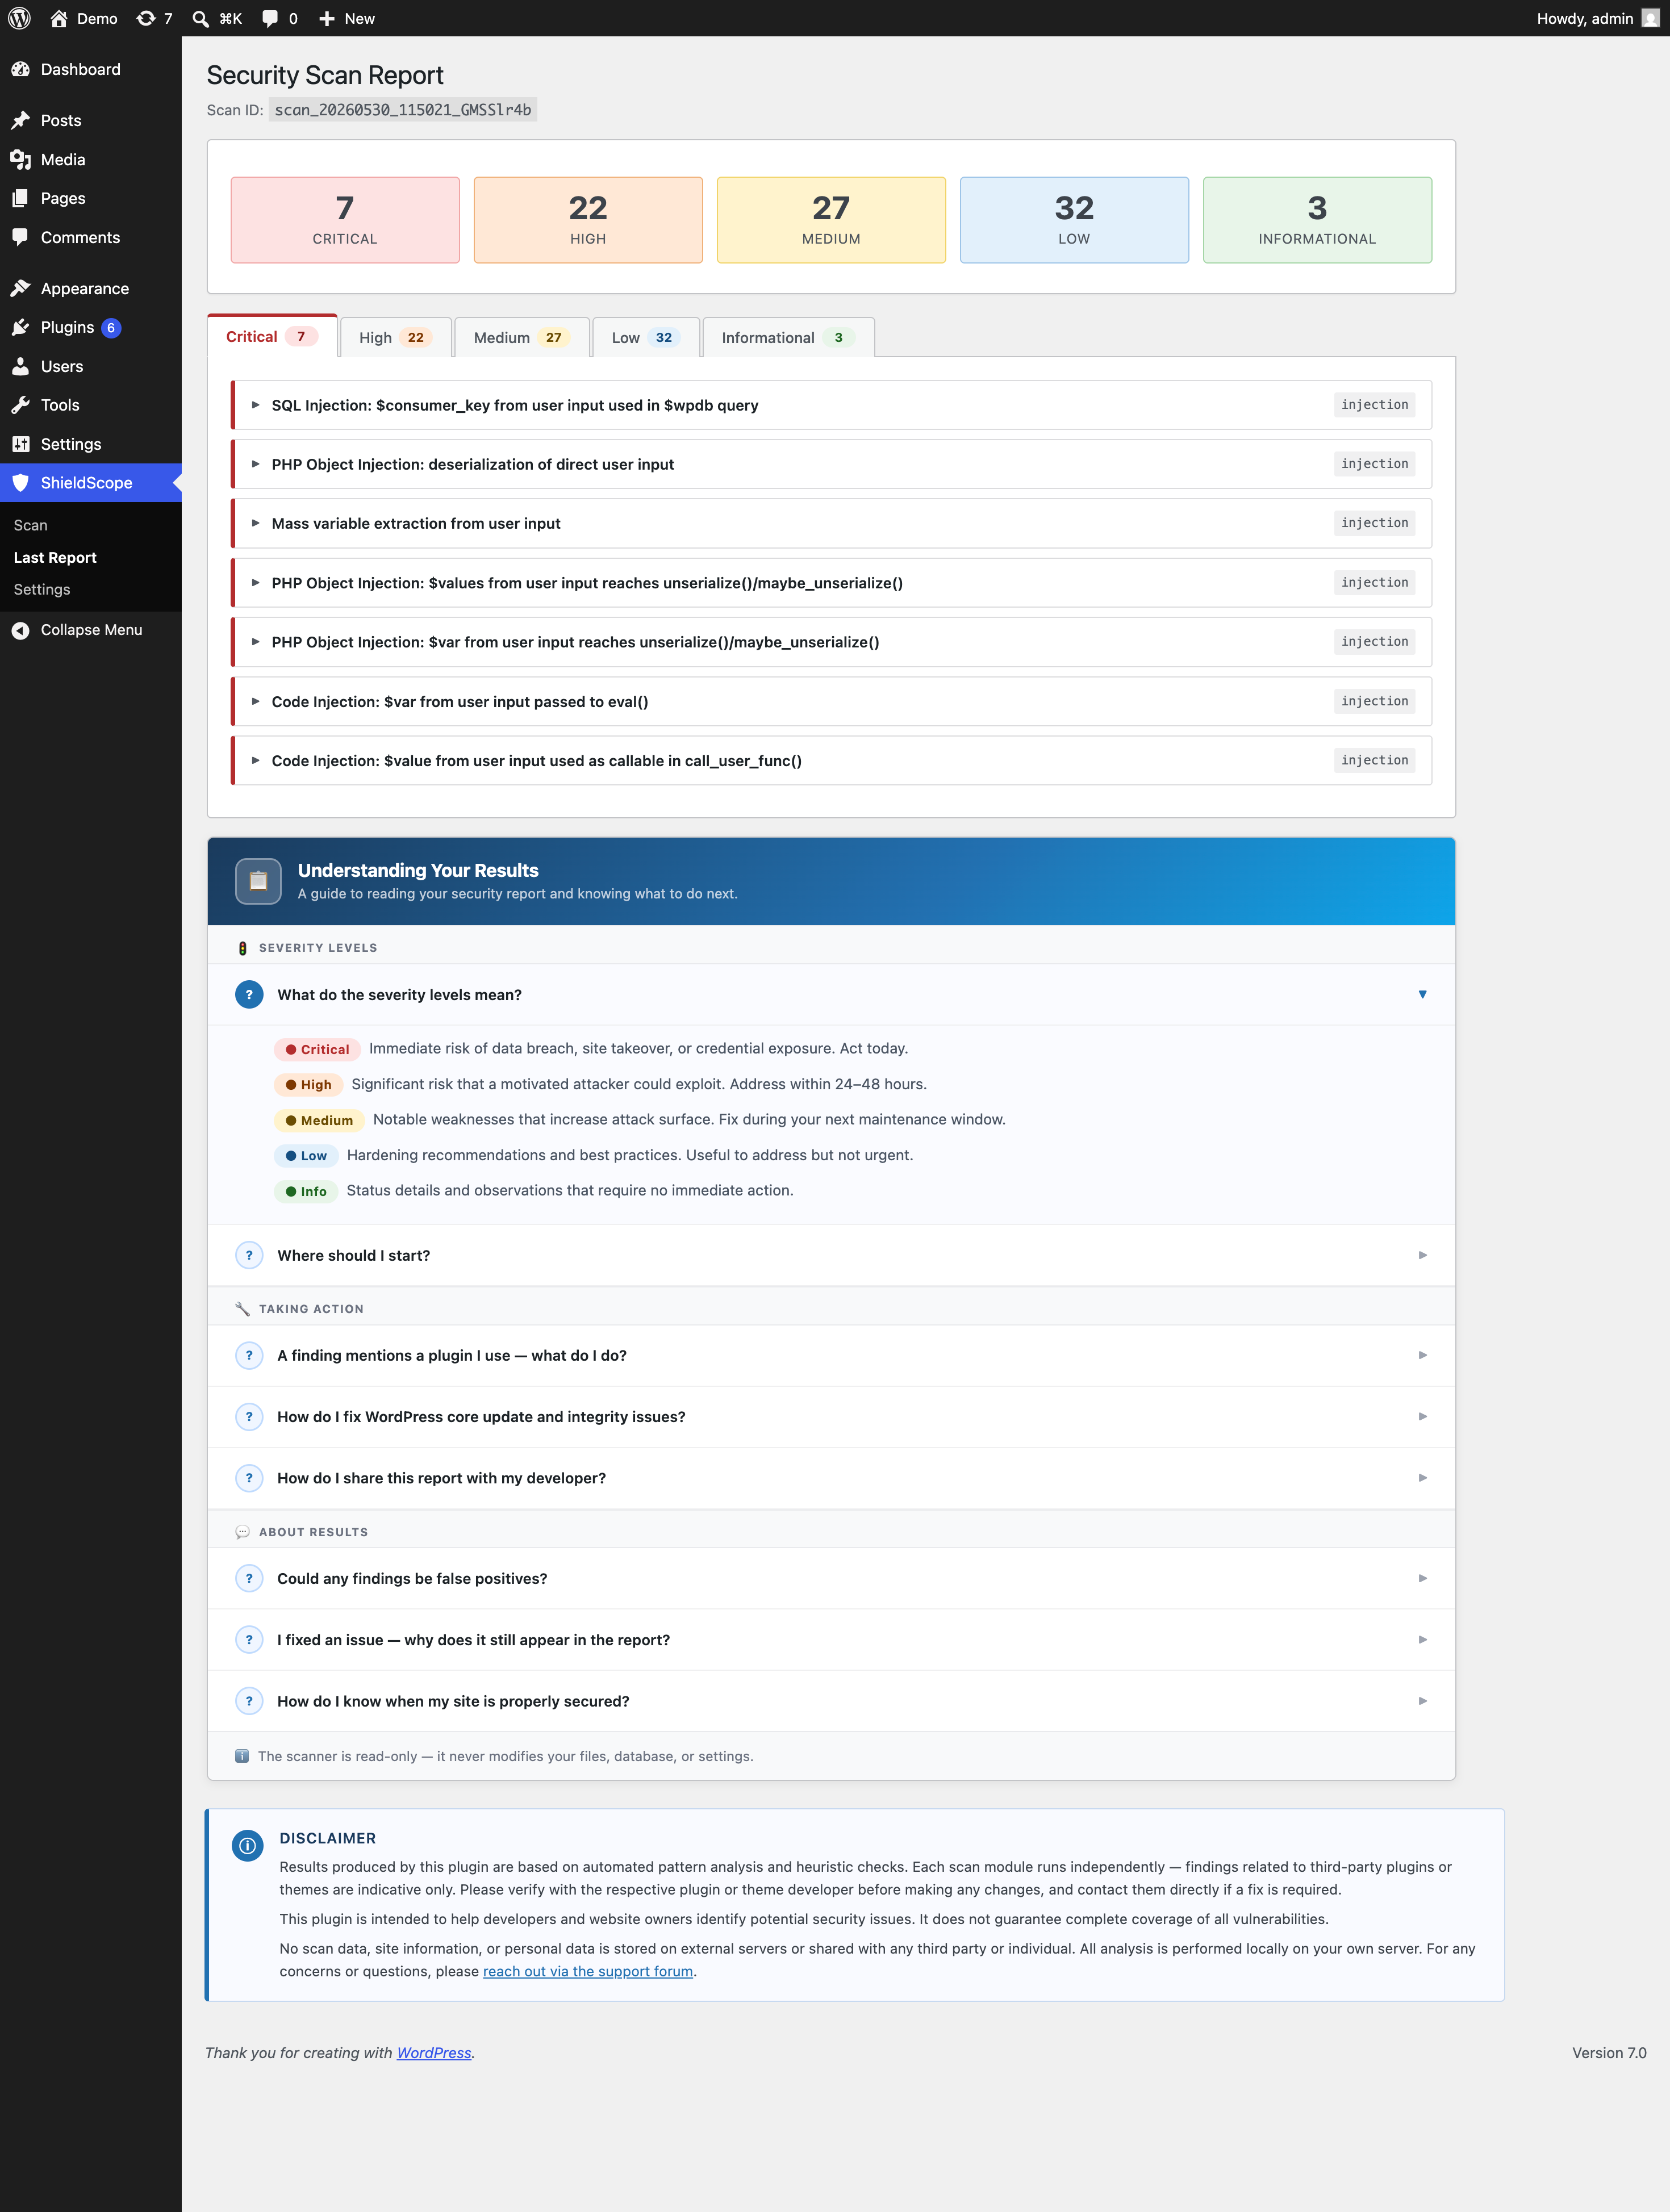Image resolution: width=1670 pixels, height=2212 pixels.
Task: Click the Plugins update count badge 6
Action: [111, 328]
